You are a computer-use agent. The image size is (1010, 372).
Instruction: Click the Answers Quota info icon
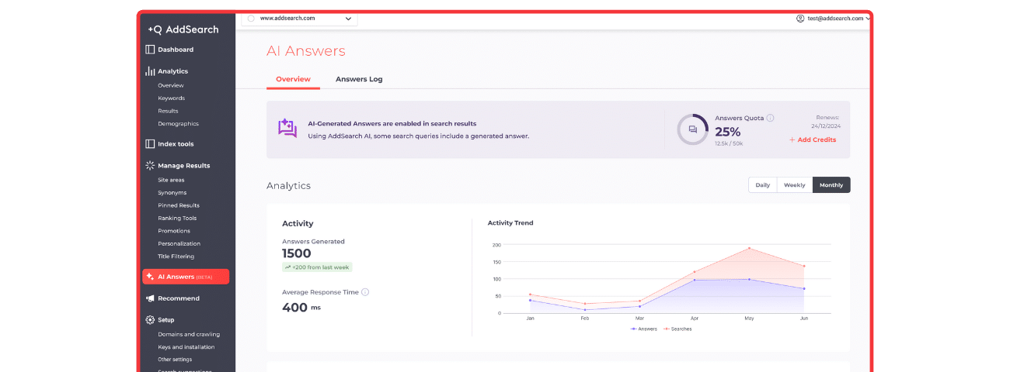pyautogui.click(x=770, y=119)
